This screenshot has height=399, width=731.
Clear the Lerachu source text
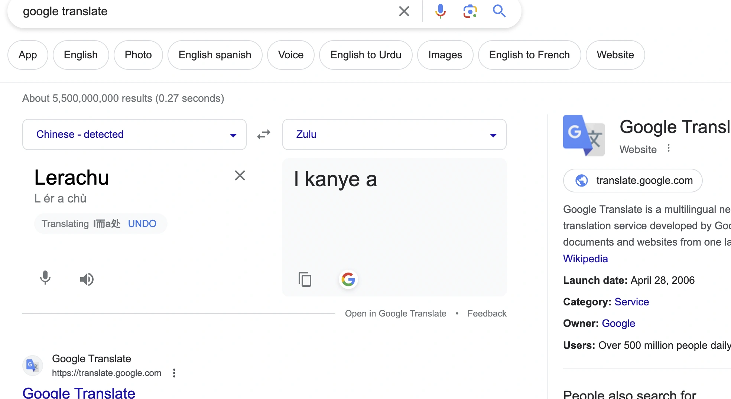tap(240, 175)
